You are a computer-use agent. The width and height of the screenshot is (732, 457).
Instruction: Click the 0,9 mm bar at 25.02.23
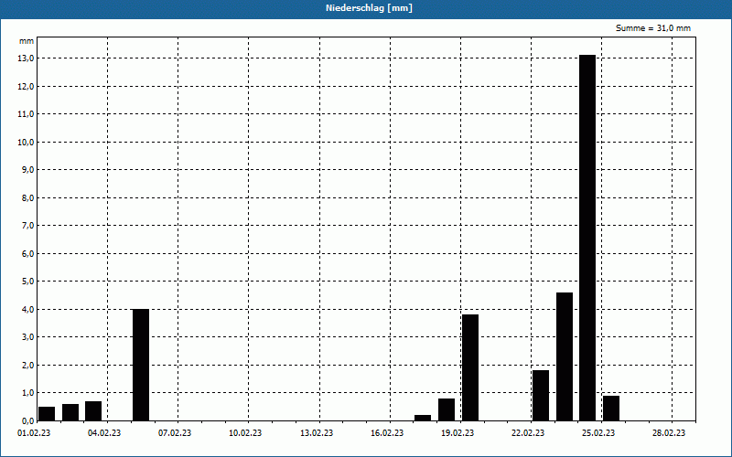611,408
